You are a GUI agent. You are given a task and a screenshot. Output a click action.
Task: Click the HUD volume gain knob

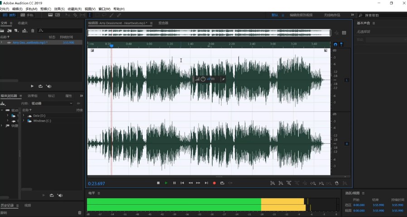pos(203,79)
